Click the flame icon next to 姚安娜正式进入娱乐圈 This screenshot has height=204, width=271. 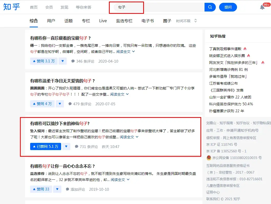pyautogui.click(x=249, y=56)
